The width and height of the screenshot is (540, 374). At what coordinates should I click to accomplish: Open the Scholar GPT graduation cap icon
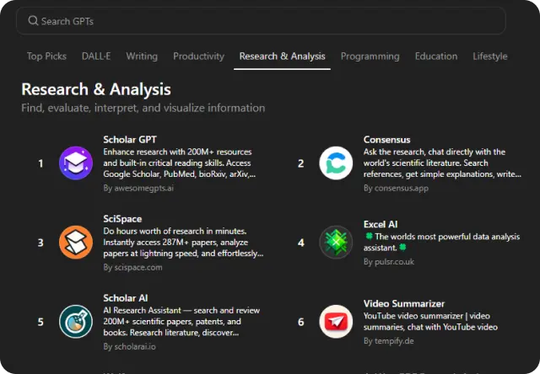[76, 163]
